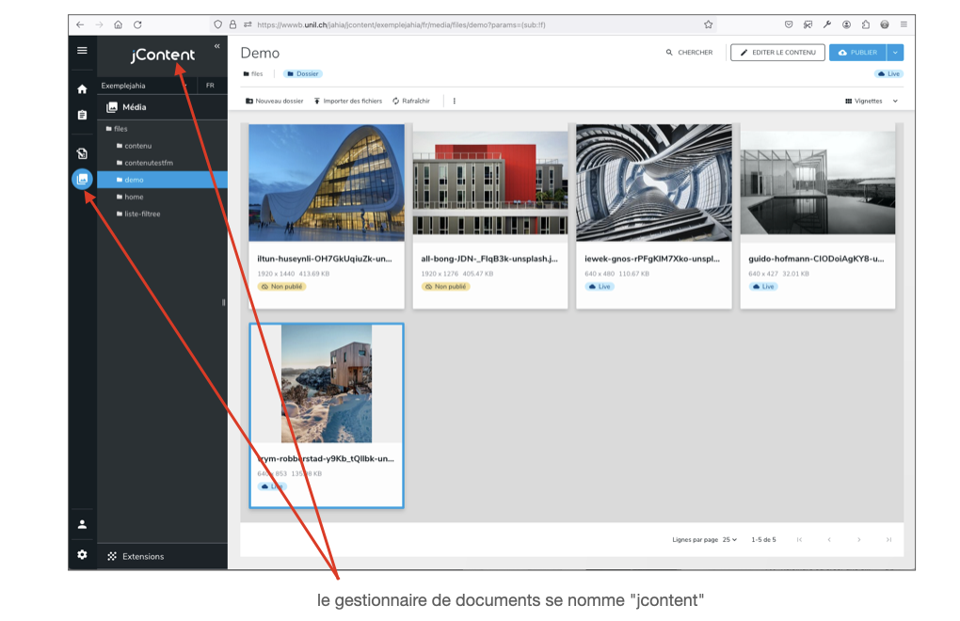Click the home icon in left rail
Image resolution: width=960 pixels, height=621 pixels.
click(x=82, y=89)
